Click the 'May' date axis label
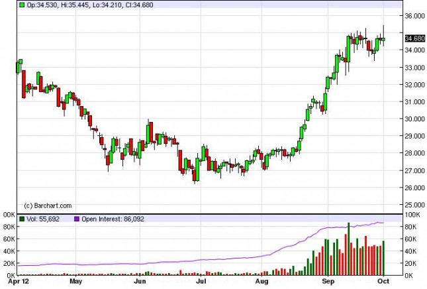 click(x=75, y=281)
